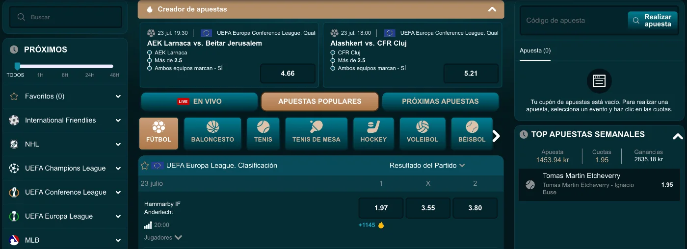Open the Apuesta (0) bet slip tab

[x=535, y=50]
